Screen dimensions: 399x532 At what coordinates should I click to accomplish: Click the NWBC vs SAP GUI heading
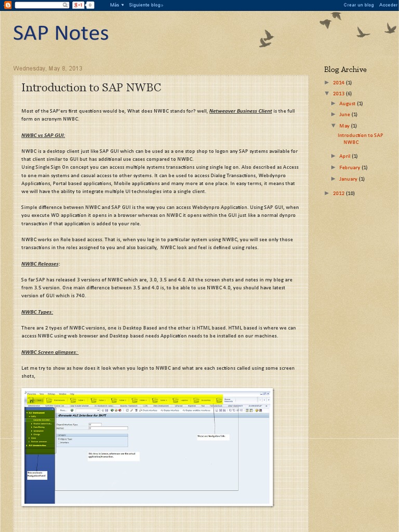[x=43, y=135]
